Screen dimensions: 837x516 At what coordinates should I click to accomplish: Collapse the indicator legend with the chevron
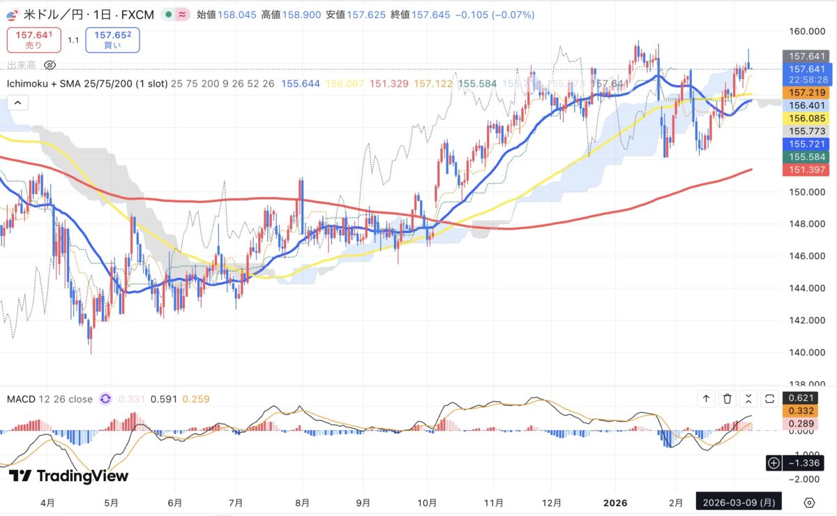coord(17,103)
